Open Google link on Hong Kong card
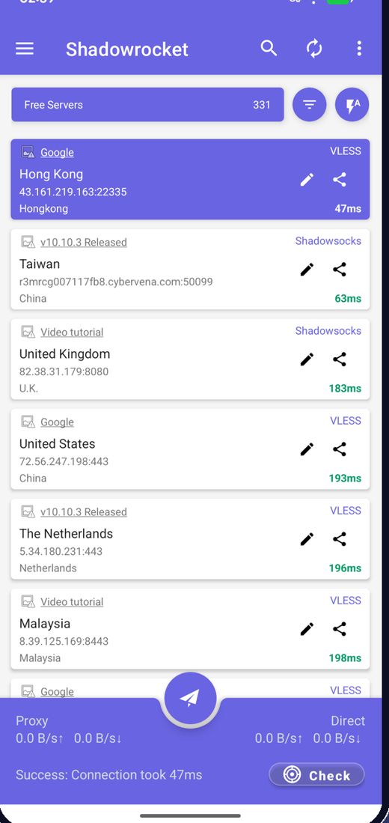Image resolution: width=389 pixels, height=823 pixels. 57,153
